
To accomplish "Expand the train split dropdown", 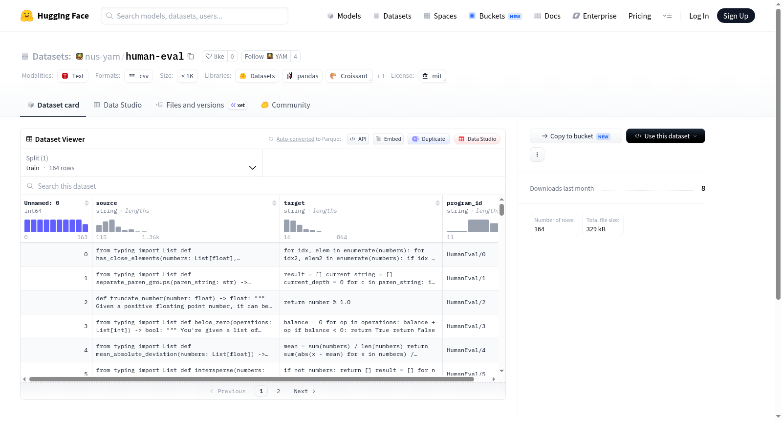I will point(141,163).
